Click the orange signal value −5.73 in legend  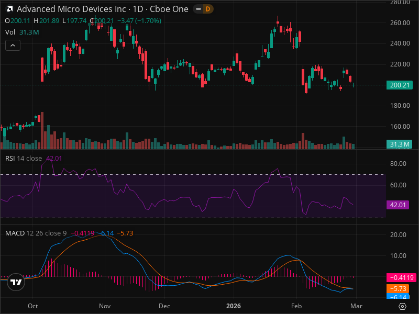(125, 233)
